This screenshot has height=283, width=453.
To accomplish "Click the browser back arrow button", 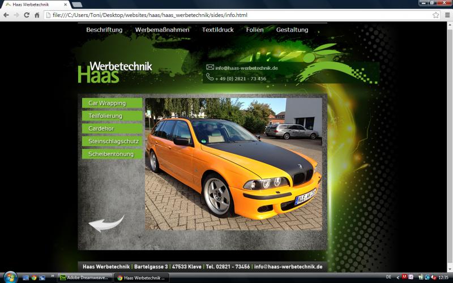I will pyautogui.click(x=6, y=15).
